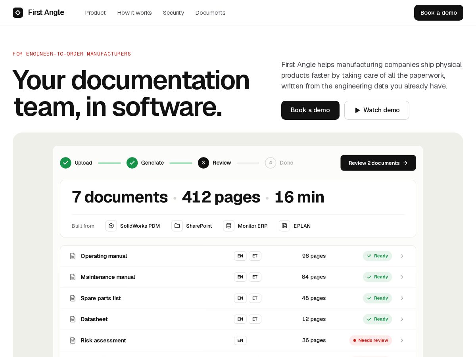
Task: Click the SolidWorks PDM label
Action: coord(140,226)
